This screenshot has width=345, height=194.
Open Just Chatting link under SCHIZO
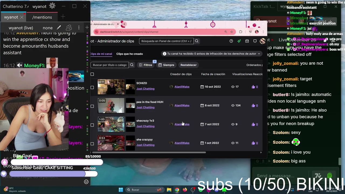[x=145, y=89]
